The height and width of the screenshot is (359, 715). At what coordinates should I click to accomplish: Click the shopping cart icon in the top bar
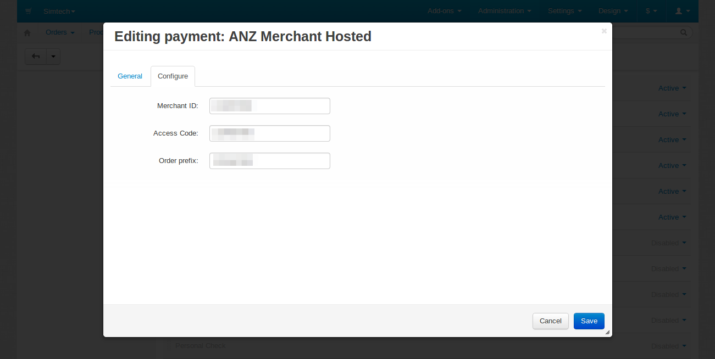[x=28, y=11]
